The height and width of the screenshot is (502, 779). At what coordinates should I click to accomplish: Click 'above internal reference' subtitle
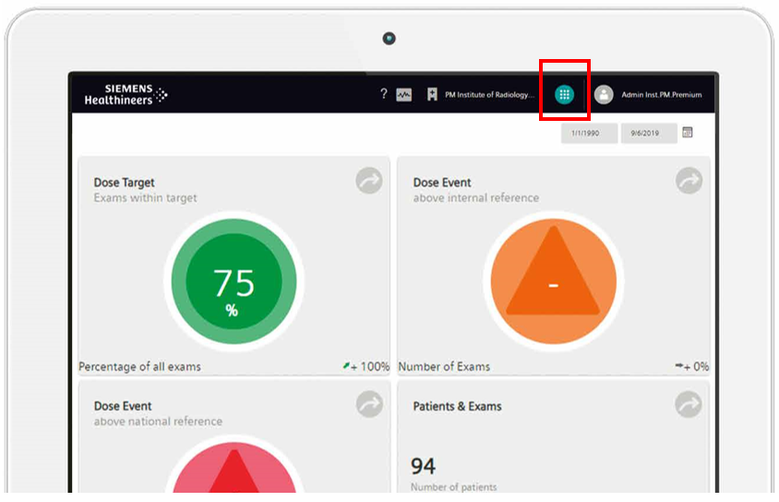[x=476, y=197]
